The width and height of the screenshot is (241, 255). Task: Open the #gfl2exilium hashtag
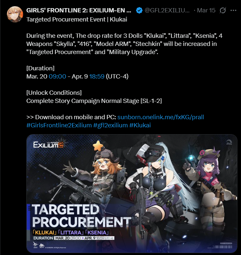point(111,125)
